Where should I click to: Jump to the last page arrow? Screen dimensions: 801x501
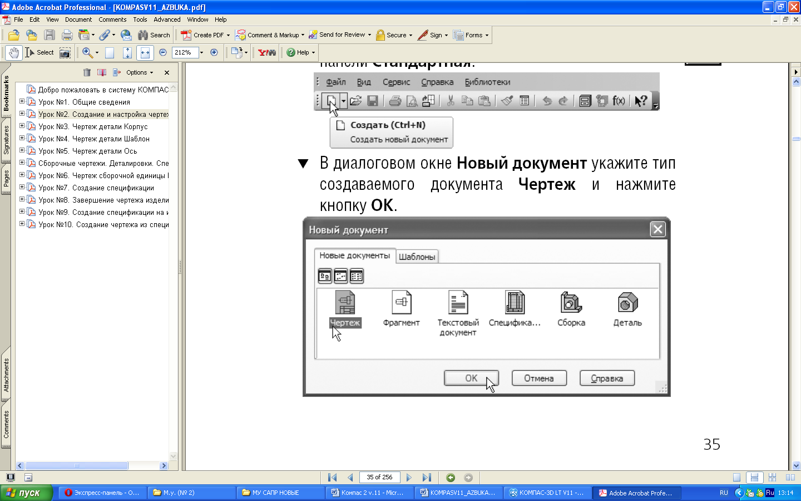pos(427,477)
